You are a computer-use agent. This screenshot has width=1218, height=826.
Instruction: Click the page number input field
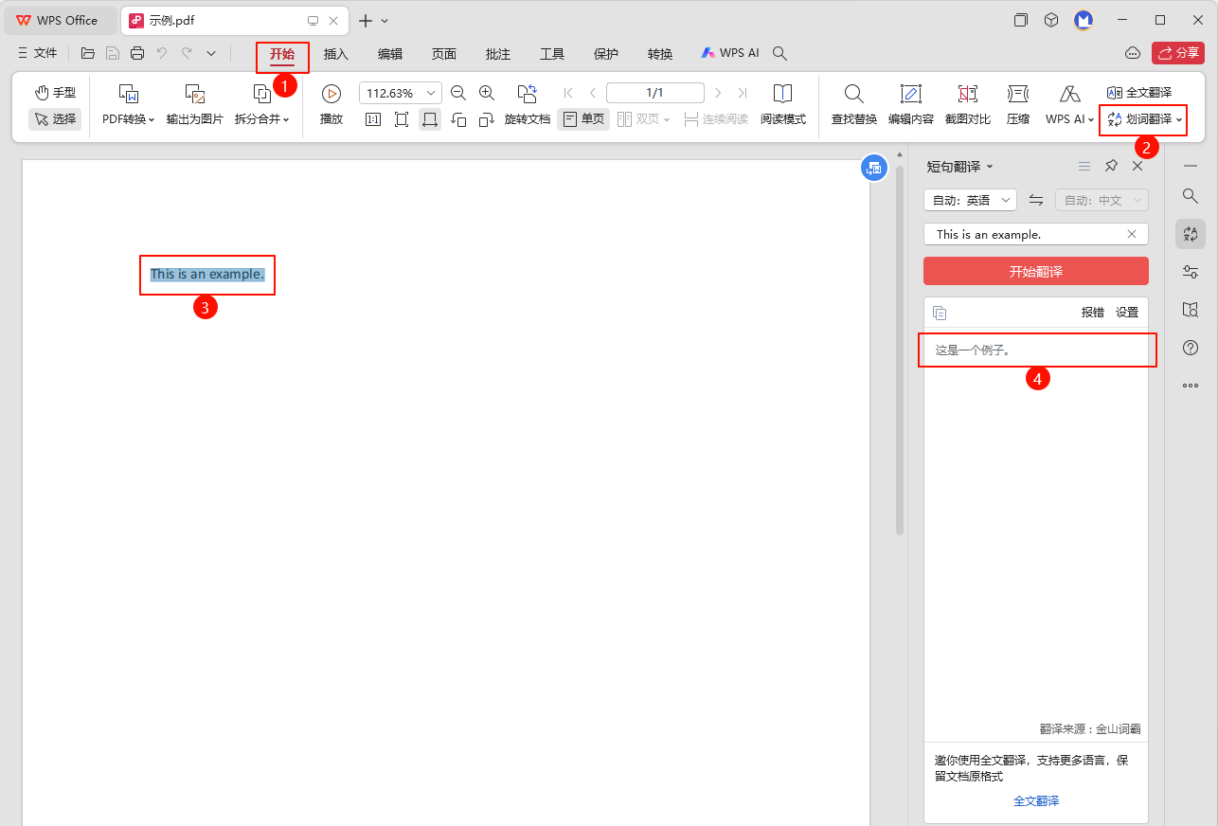(x=654, y=93)
